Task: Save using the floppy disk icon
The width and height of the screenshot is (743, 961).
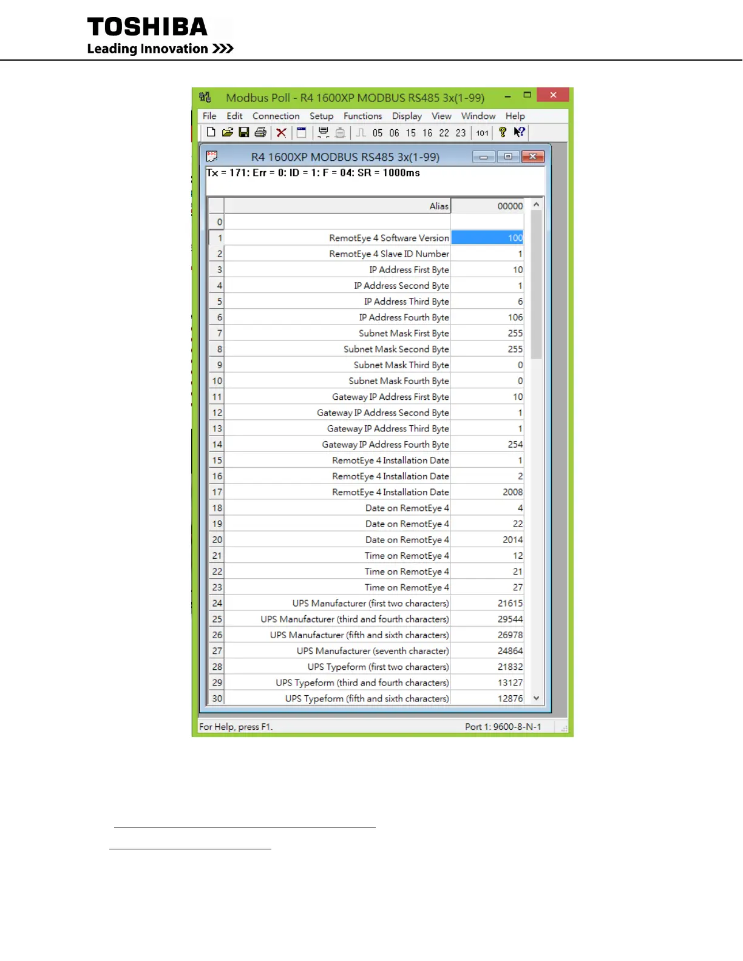Action: click(244, 132)
